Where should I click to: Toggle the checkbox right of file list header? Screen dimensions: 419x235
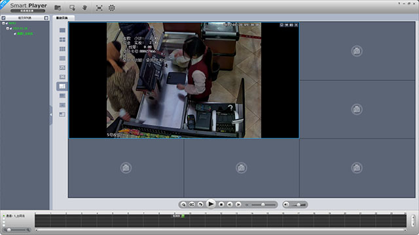coord(46,18)
